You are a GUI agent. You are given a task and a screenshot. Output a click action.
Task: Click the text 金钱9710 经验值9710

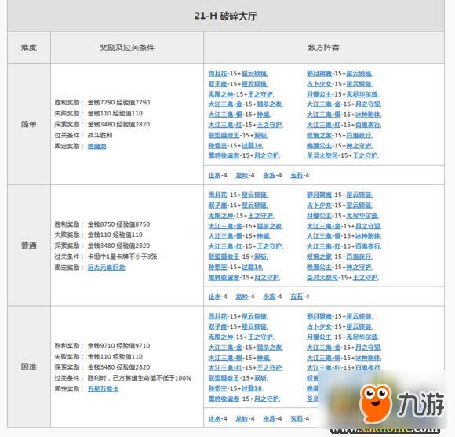[x=118, y=345]
